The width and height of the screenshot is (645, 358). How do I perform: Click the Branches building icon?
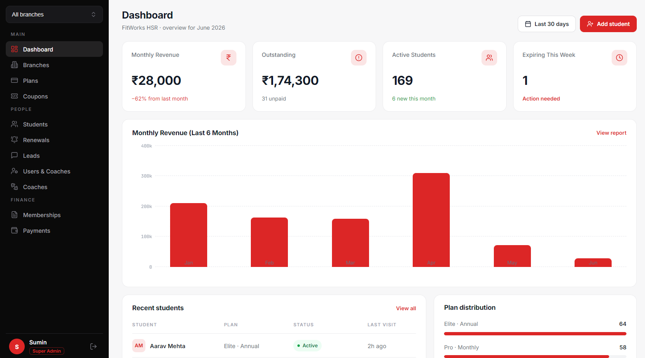tap(14, 65)
